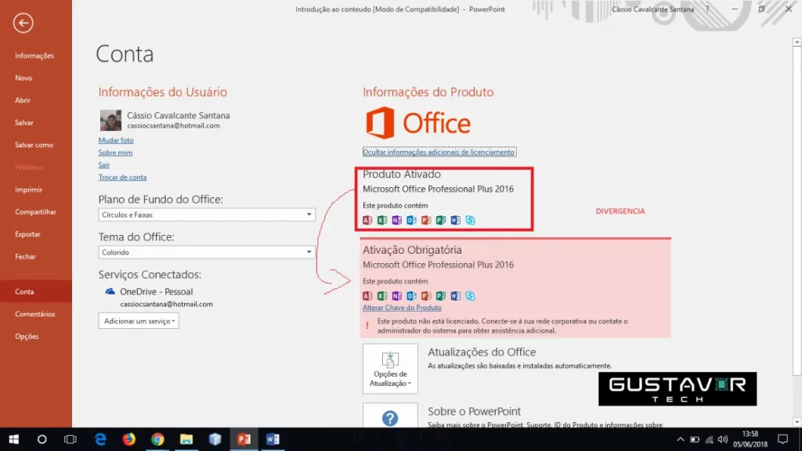Click the Skype icon under Produto Ativado

[470, 220]
